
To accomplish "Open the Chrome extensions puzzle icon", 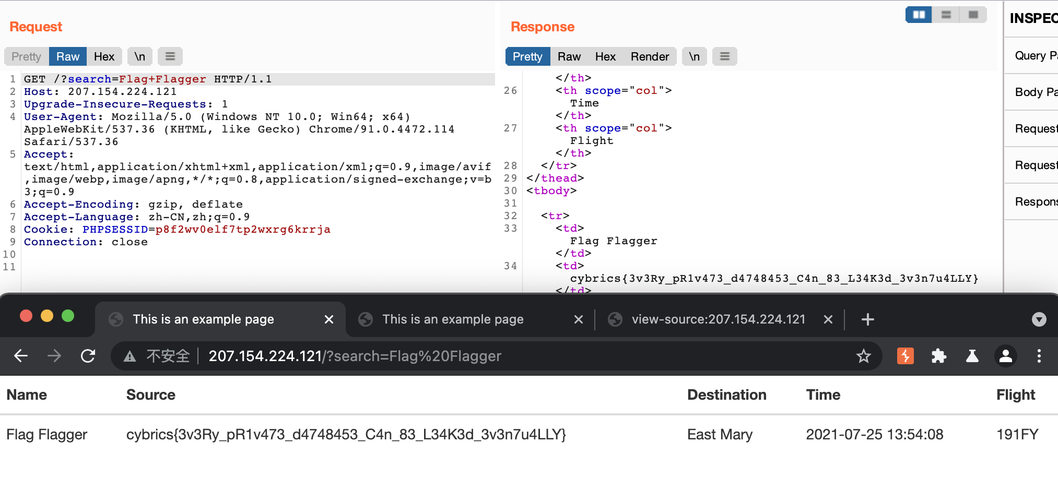I will 938,356.
